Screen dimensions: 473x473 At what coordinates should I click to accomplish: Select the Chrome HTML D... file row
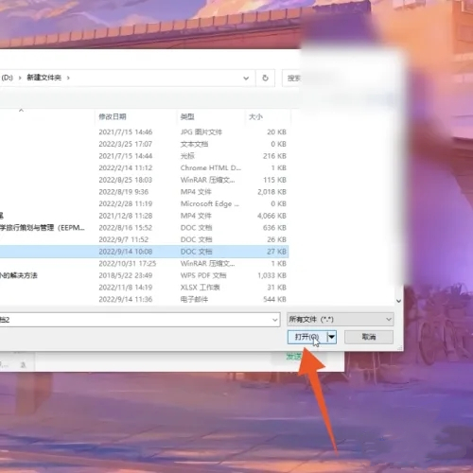pyautogui.click(x=144, y=168)
